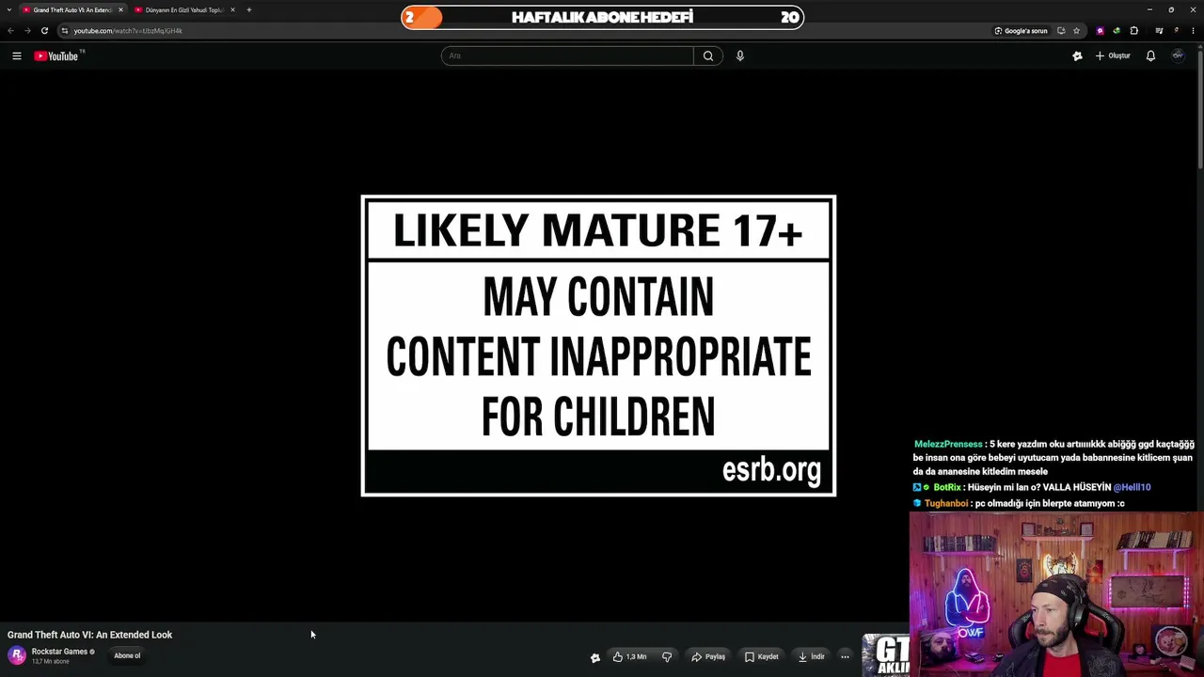Click the cast/install icon in address bar
The width and height of the screenshot is (1204, 677).
click(x=1061, y=30)
